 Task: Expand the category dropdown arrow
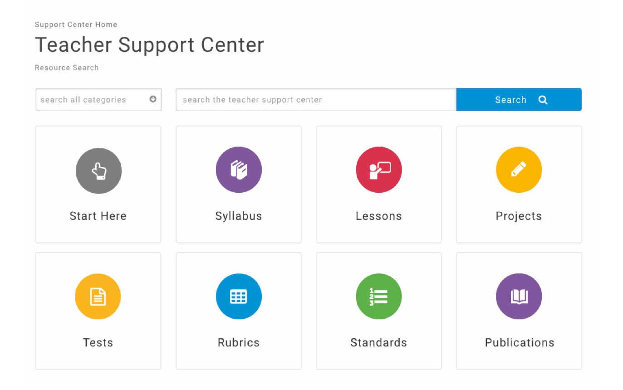pos(153,99)
